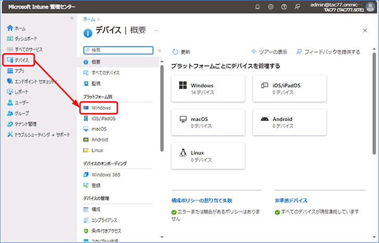Click the Linux penguin icon on card

(x=183, y=153)
